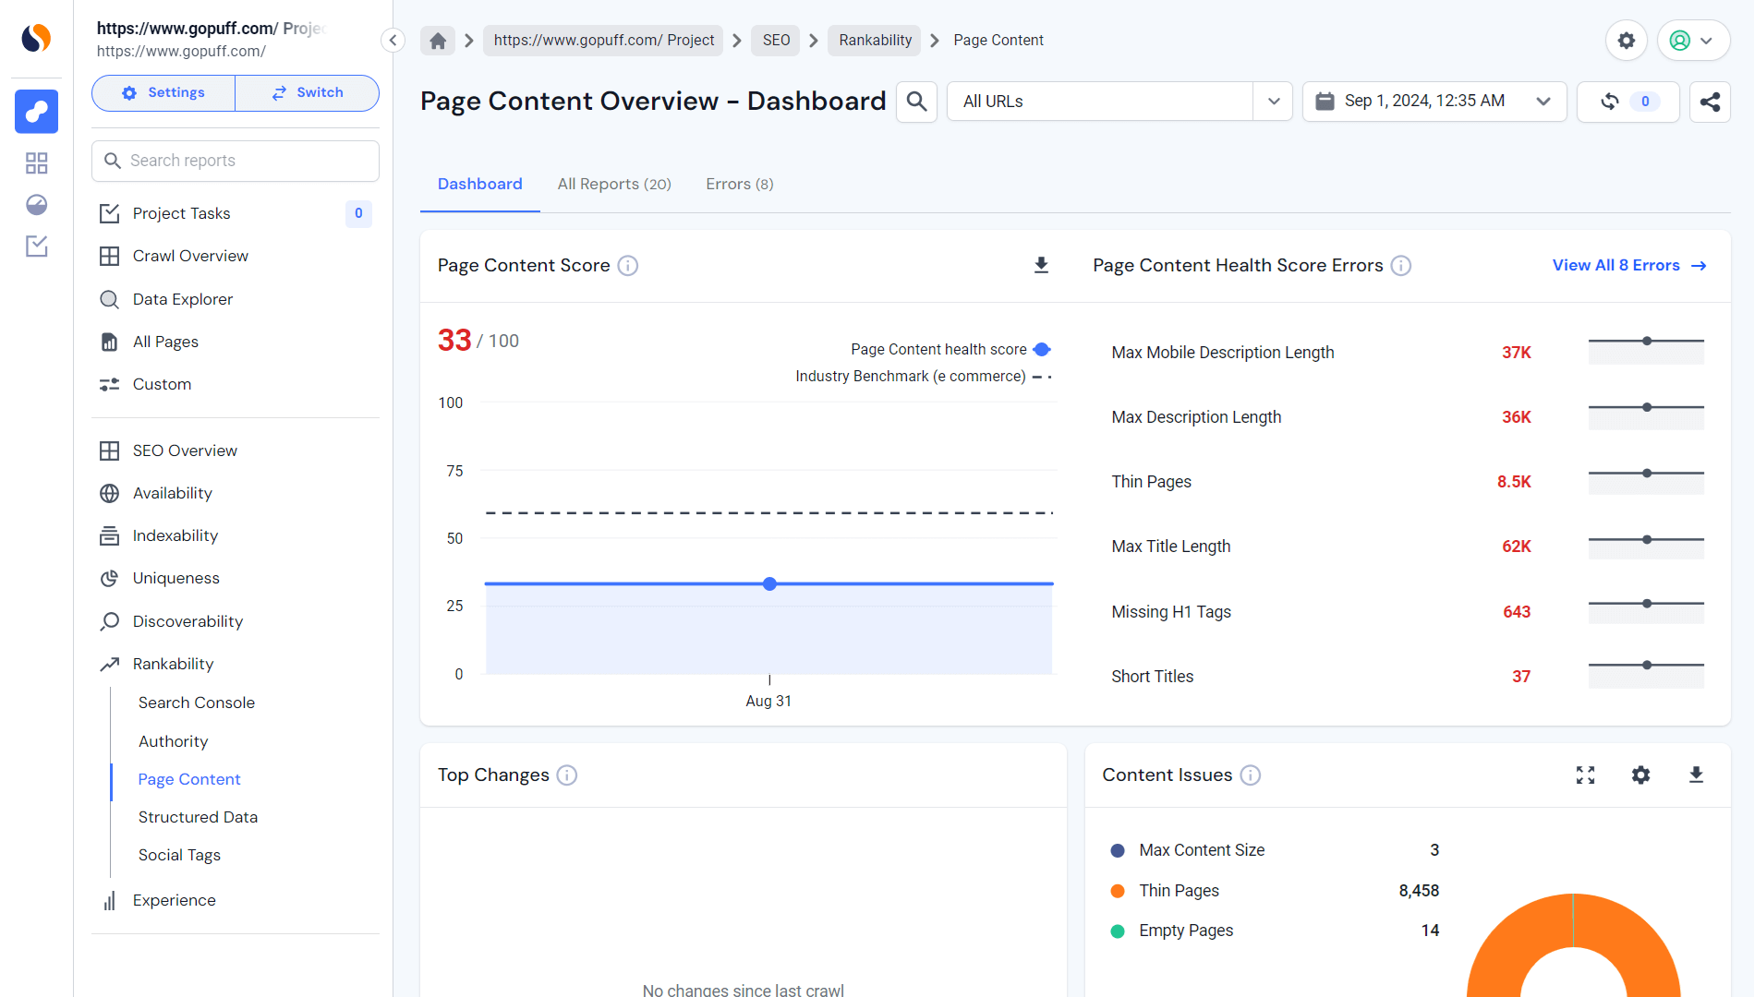Open the URL search magnifier icon
Image resolution: width=1754 pixels, height=997 pixels.
click(915, 102)
